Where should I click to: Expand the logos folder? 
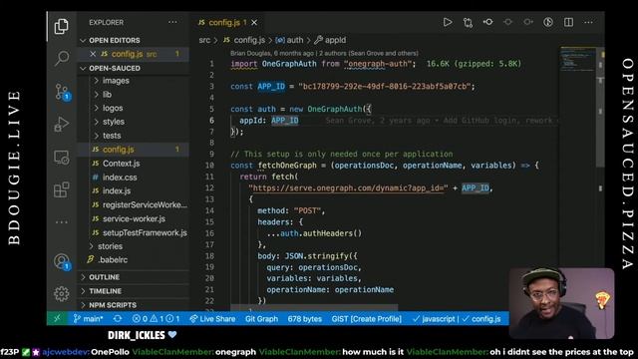pyautogui.click(x=113, y=108)
